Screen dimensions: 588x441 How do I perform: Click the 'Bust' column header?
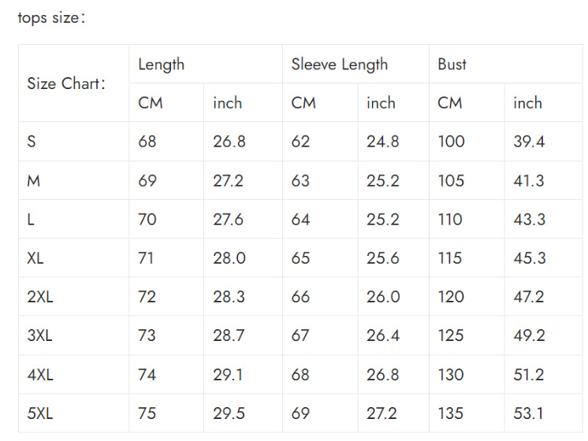452,65
